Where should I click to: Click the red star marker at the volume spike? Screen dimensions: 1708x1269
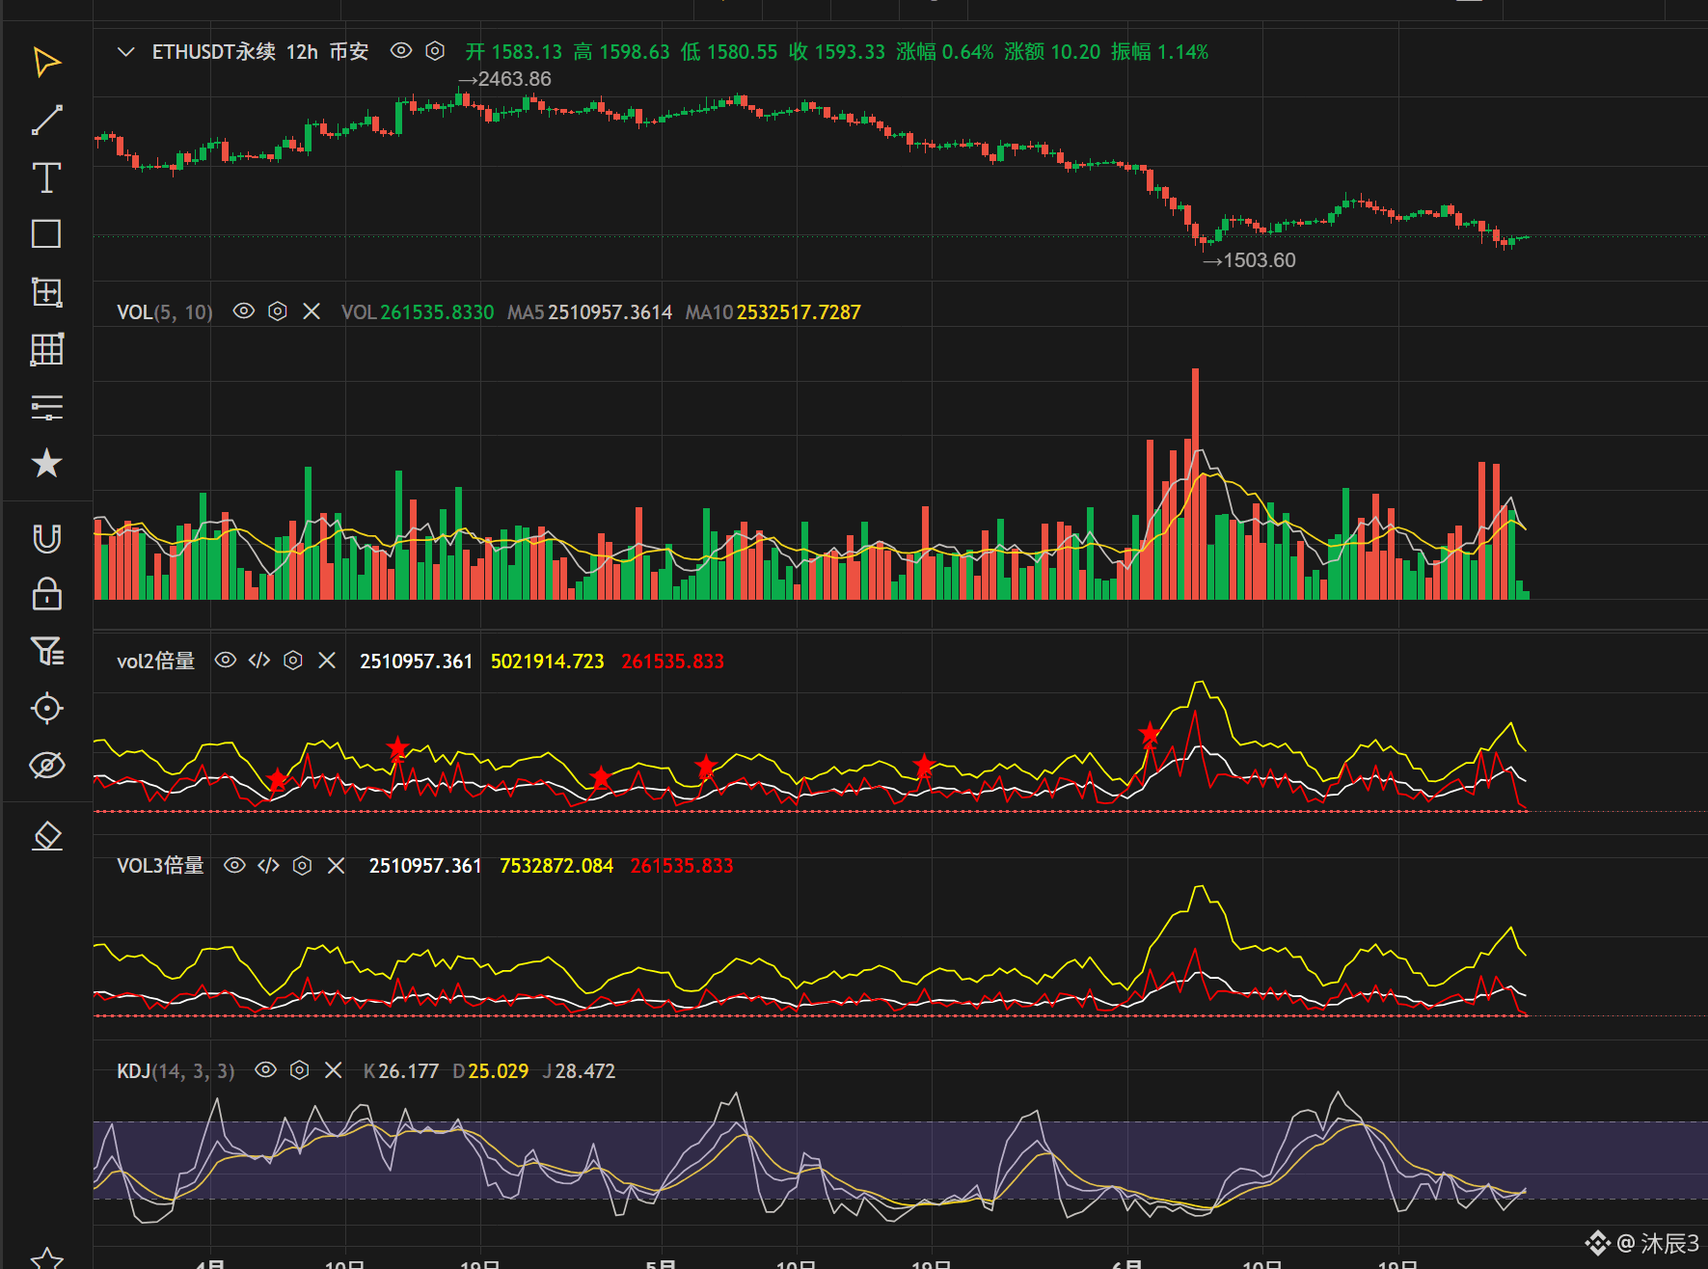coord(1149,734)
